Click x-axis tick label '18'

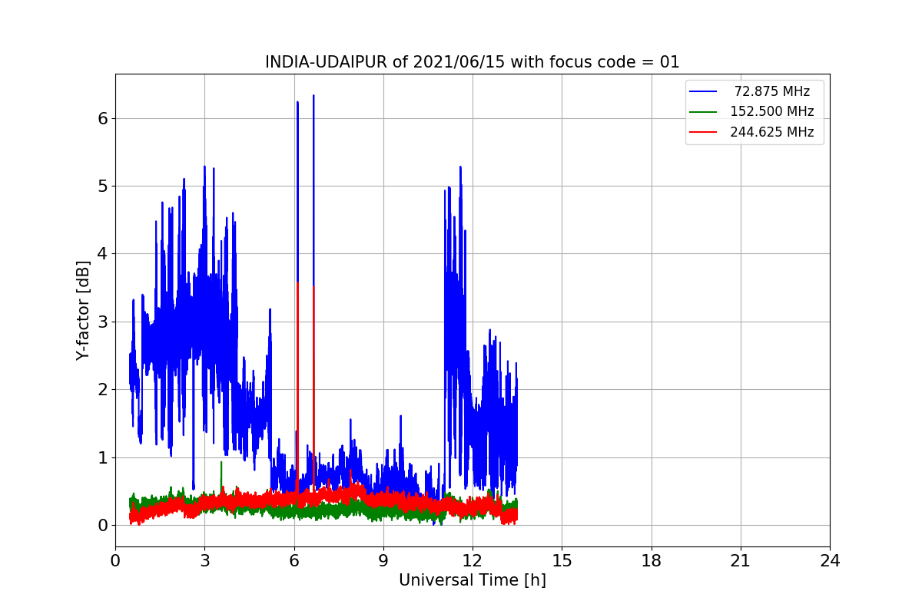point(651,560)
